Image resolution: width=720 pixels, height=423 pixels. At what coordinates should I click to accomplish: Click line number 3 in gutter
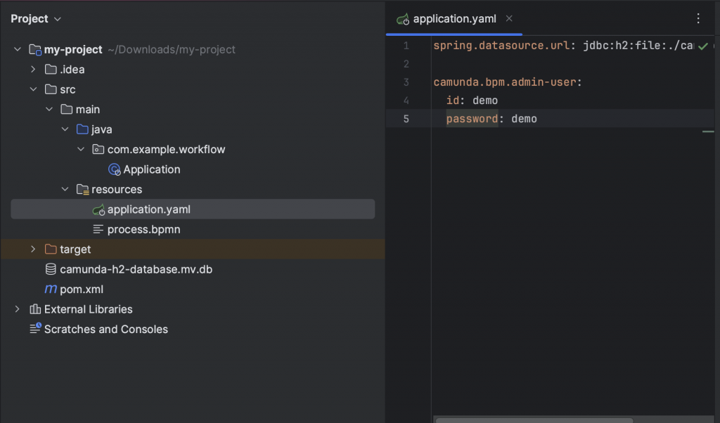406,82
